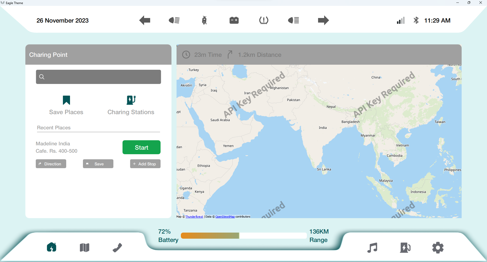487x262 pixels.
Task: Open the phone call tab
Action: [x=117, y=248]
